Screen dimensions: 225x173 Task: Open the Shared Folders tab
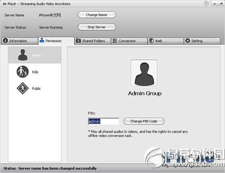(92, 41)
